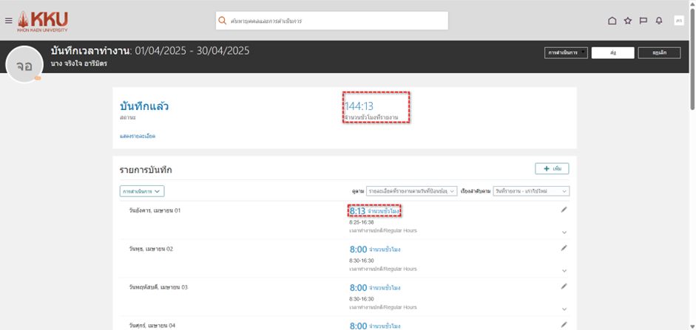Expand details for April 02 entry

point(564,270)
